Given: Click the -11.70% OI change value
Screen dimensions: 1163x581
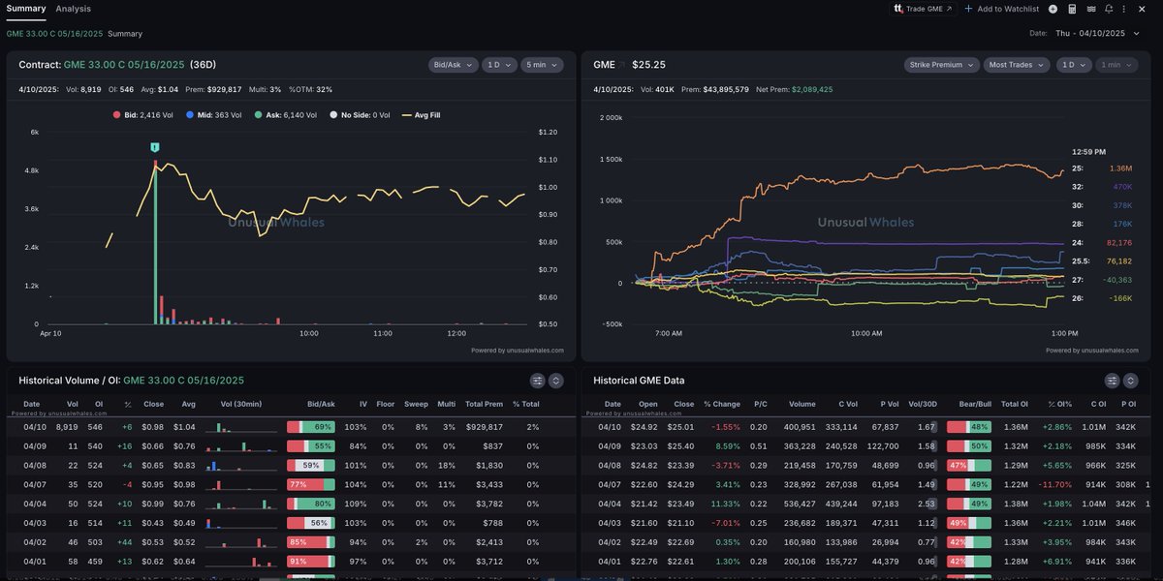Looking at the screenshot, I should point(1054,484).
